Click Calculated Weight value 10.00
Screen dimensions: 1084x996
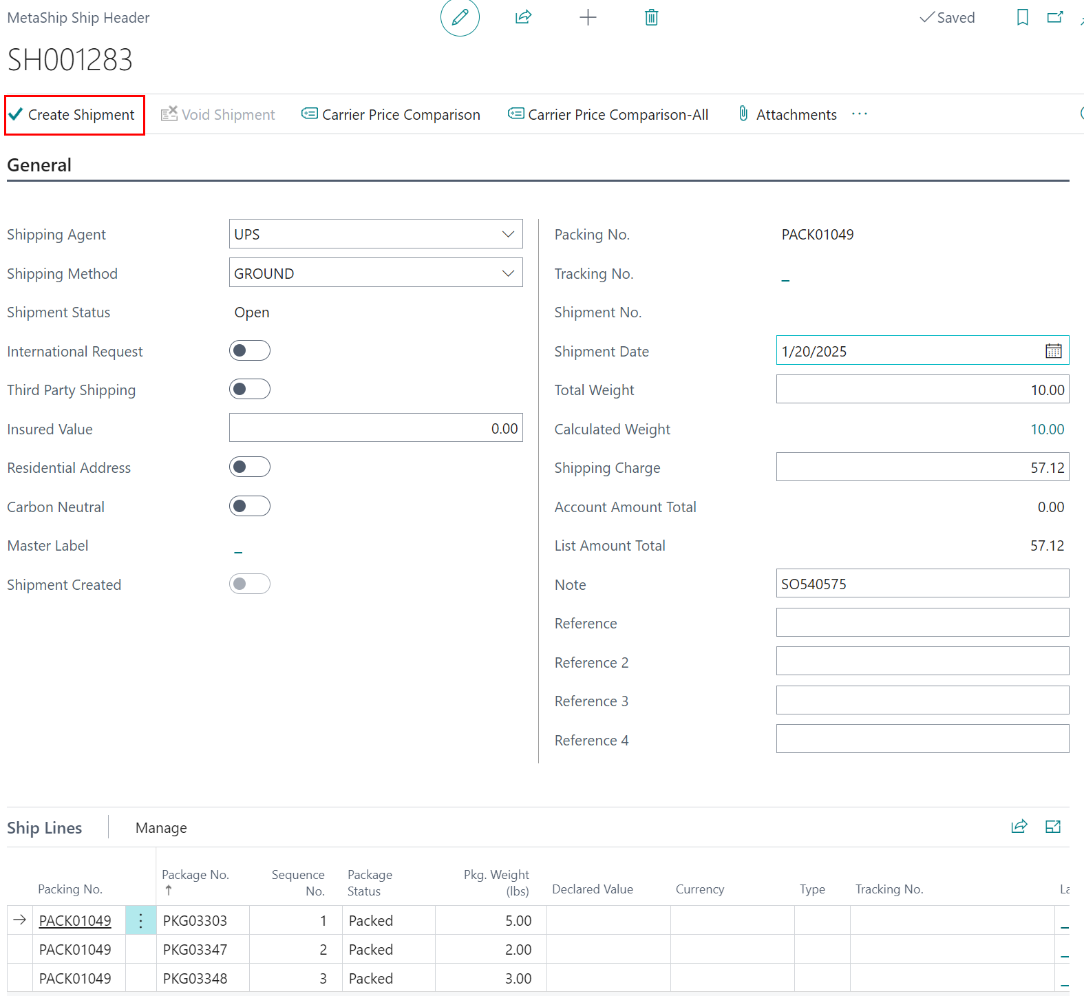click(x=1047, y=429)
